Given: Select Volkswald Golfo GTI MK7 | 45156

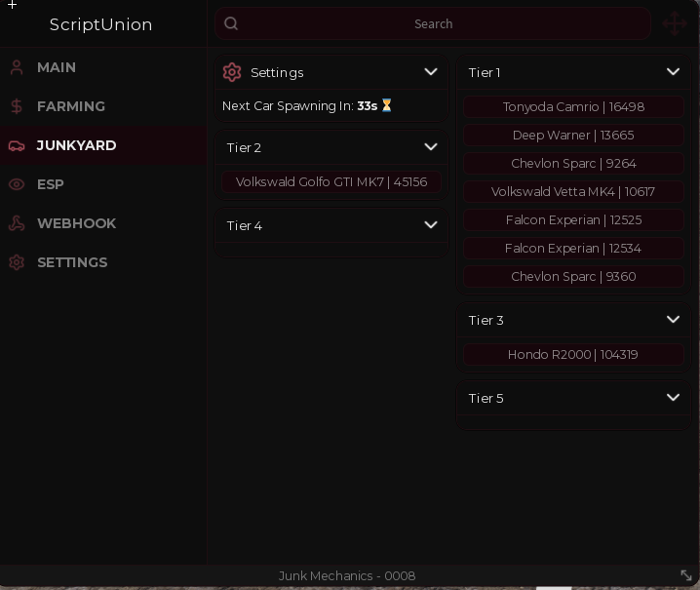Looking at the screenshot, I should pyautogui.click(x=331, y=181).
